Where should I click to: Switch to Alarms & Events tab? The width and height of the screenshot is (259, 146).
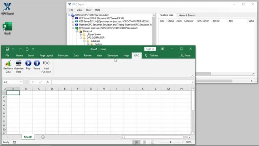187,15
